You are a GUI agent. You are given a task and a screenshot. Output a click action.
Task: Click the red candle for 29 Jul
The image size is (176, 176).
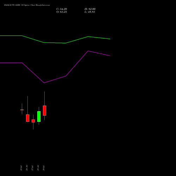click(45, 111)
